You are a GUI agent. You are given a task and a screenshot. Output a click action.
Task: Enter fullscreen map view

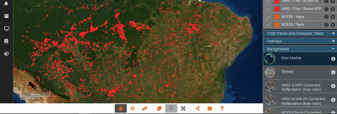183,109
